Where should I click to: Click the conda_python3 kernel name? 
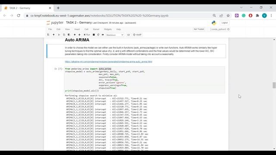(219, 29)
